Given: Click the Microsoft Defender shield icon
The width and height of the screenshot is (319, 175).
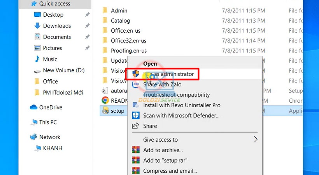Looking at the screenshot, I should point(136,115).
